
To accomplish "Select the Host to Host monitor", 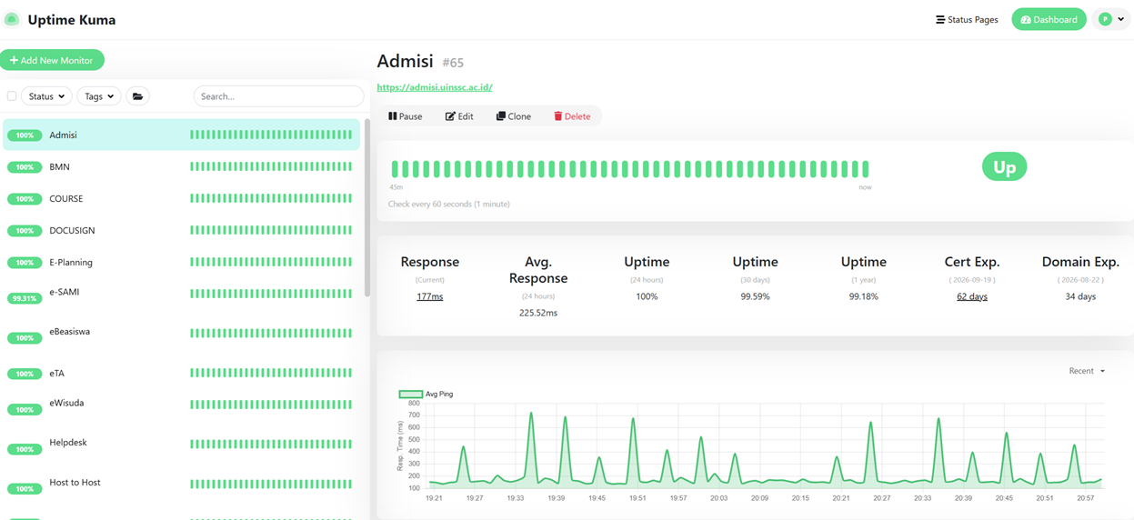I will click(x=182, y=485).
